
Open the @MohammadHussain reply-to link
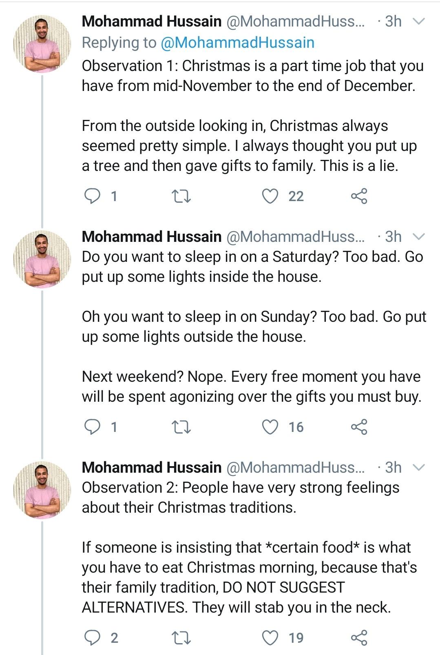[x=238, y=42]
